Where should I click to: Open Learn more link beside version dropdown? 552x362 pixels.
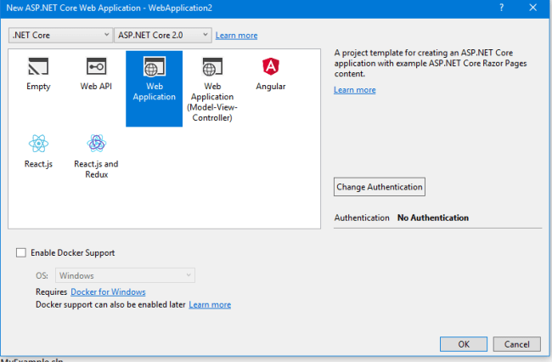coord(236,36)
